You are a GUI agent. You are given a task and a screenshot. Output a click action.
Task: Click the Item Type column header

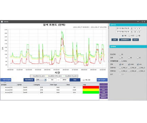pos(58,85)
